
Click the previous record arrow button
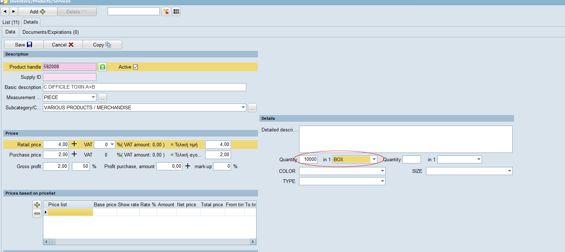5,12
